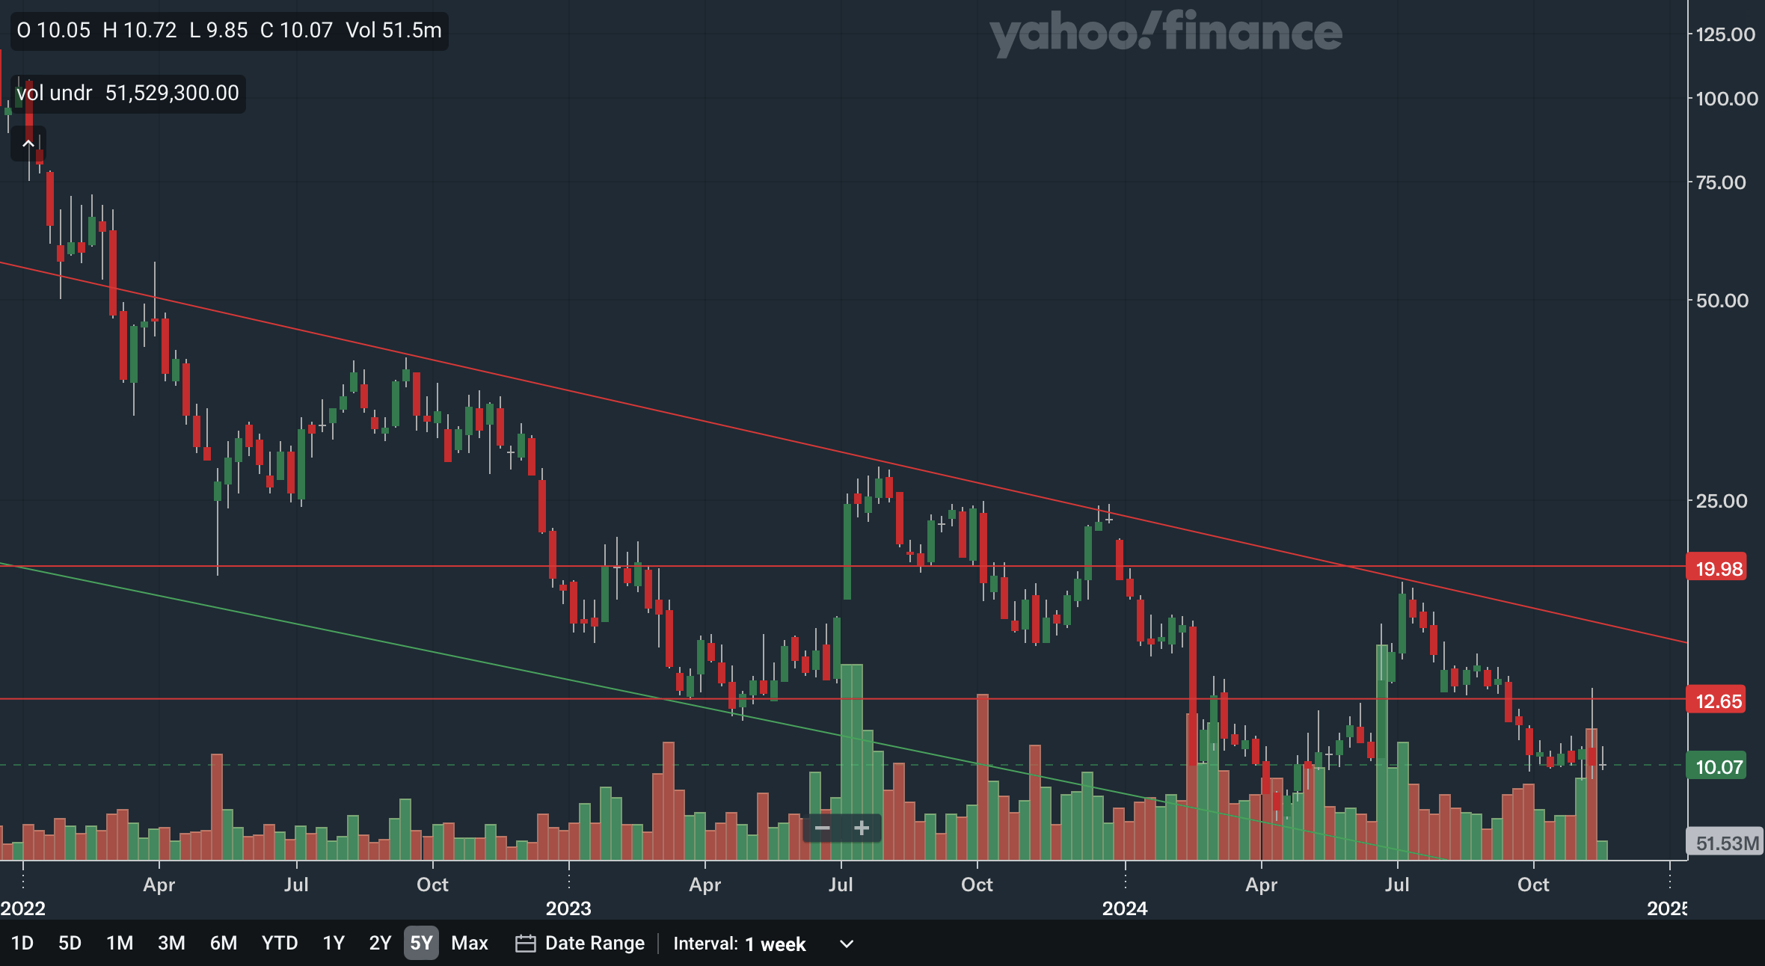Screen dimensions: 1765x966
Task: Click the calendar icon beside Date Range
Action: [x=525, y=944]
